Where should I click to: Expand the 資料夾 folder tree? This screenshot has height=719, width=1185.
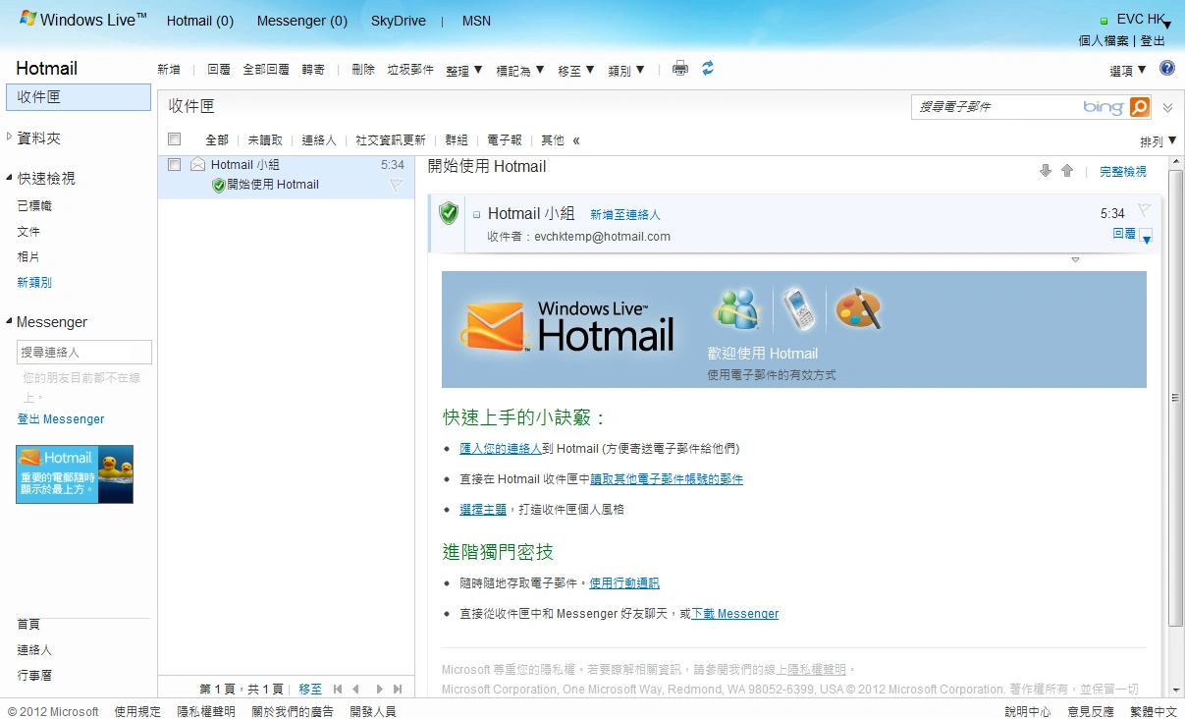(x=10, y=138)
